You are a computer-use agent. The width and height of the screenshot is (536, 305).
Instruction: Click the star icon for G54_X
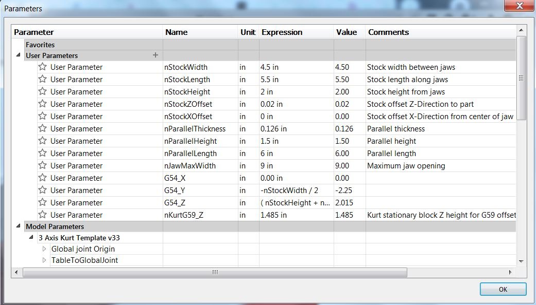pos(42,178)
